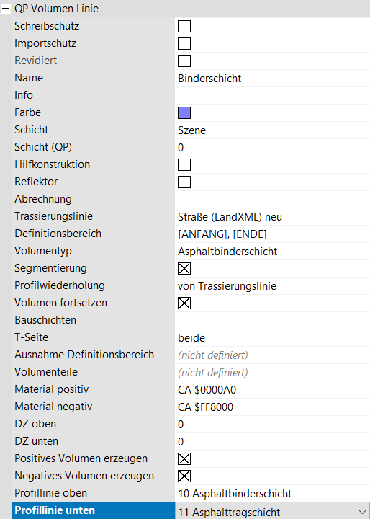Tick the Importschutz checkbox

pos(184,43)
